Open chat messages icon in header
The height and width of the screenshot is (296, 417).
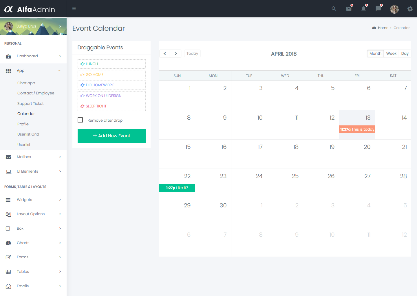[x=378, y=9]
